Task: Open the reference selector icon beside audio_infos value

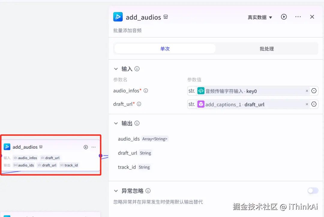Action: (x=314, y=91)
